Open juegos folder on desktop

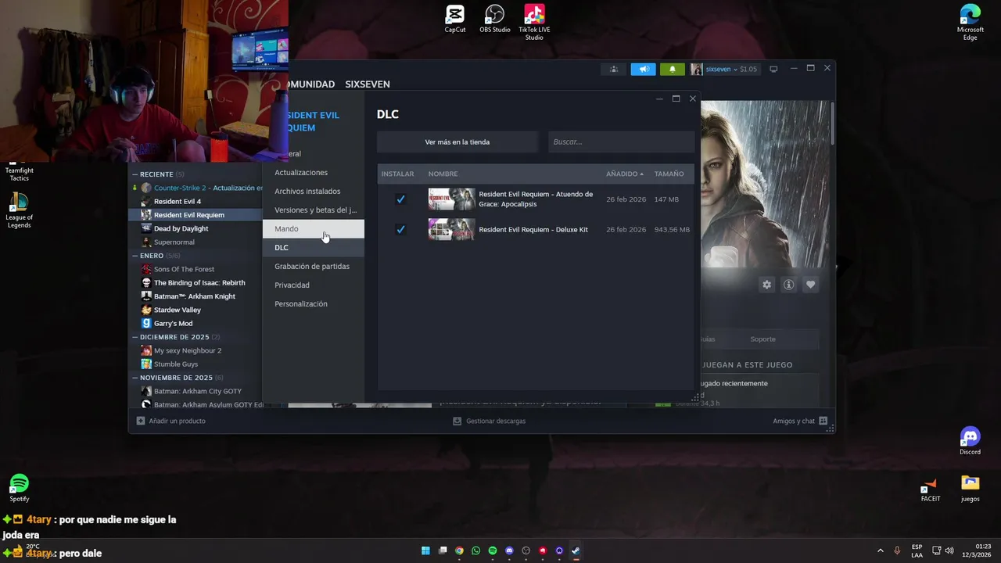(971, 489)
